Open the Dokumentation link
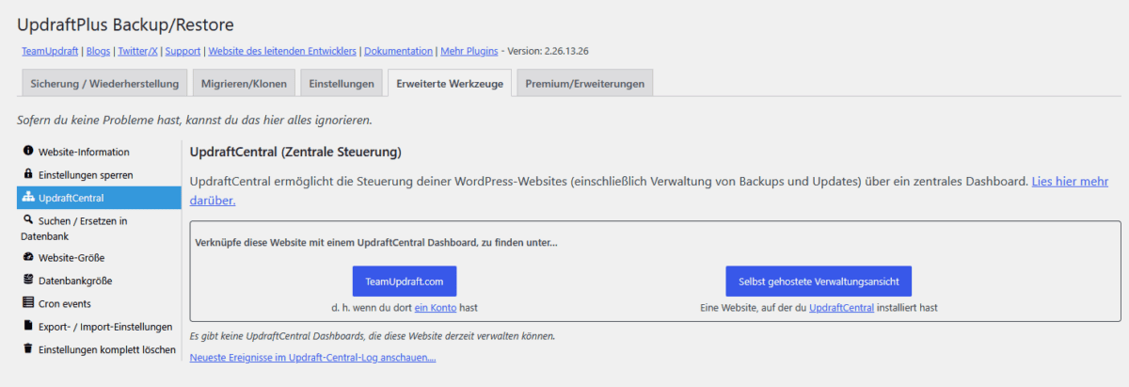1129x387 pixels. coord(399,51)
